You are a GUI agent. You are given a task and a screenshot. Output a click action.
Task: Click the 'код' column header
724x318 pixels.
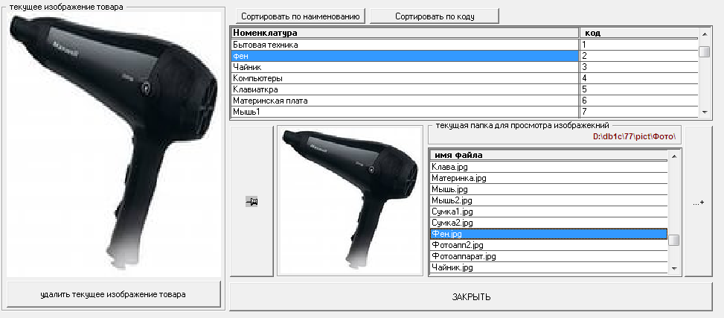[x=638, y=33]
